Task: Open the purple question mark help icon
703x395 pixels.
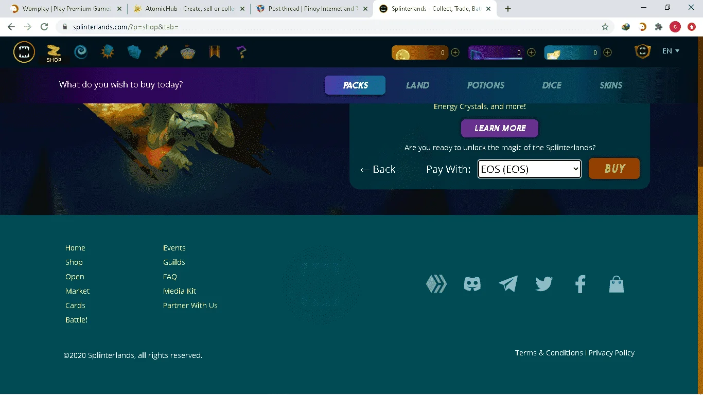Action: coord(241,52)
